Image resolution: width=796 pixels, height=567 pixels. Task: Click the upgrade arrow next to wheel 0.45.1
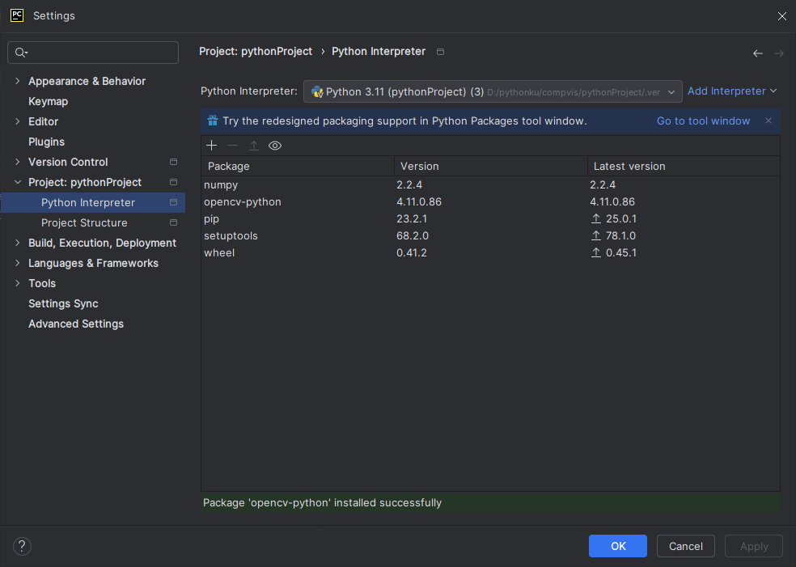click(x=596, y=253)
